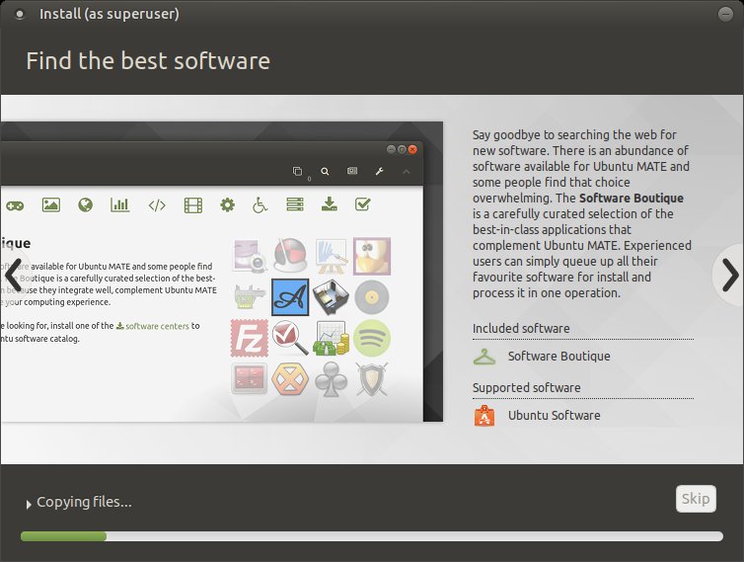Click the finance chart with coins icon
This screenshot has height=562, width=744.
332,338
